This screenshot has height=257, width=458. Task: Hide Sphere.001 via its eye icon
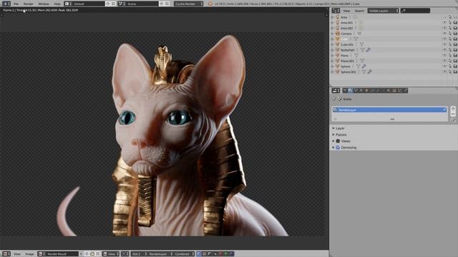pos(444,71)
